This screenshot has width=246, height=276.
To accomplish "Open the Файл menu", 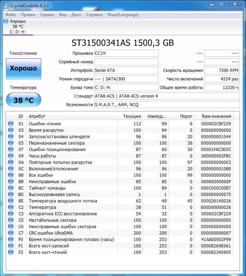I will (x=10, y=15).
